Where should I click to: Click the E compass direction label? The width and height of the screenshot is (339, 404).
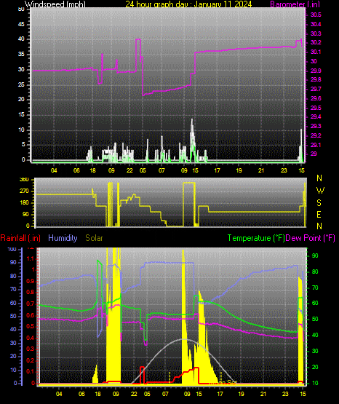[x=319, y=214]
